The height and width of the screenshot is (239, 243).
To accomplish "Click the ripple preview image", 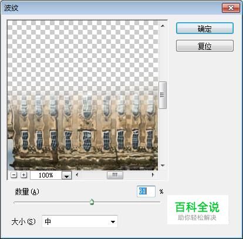I will 83,95.
